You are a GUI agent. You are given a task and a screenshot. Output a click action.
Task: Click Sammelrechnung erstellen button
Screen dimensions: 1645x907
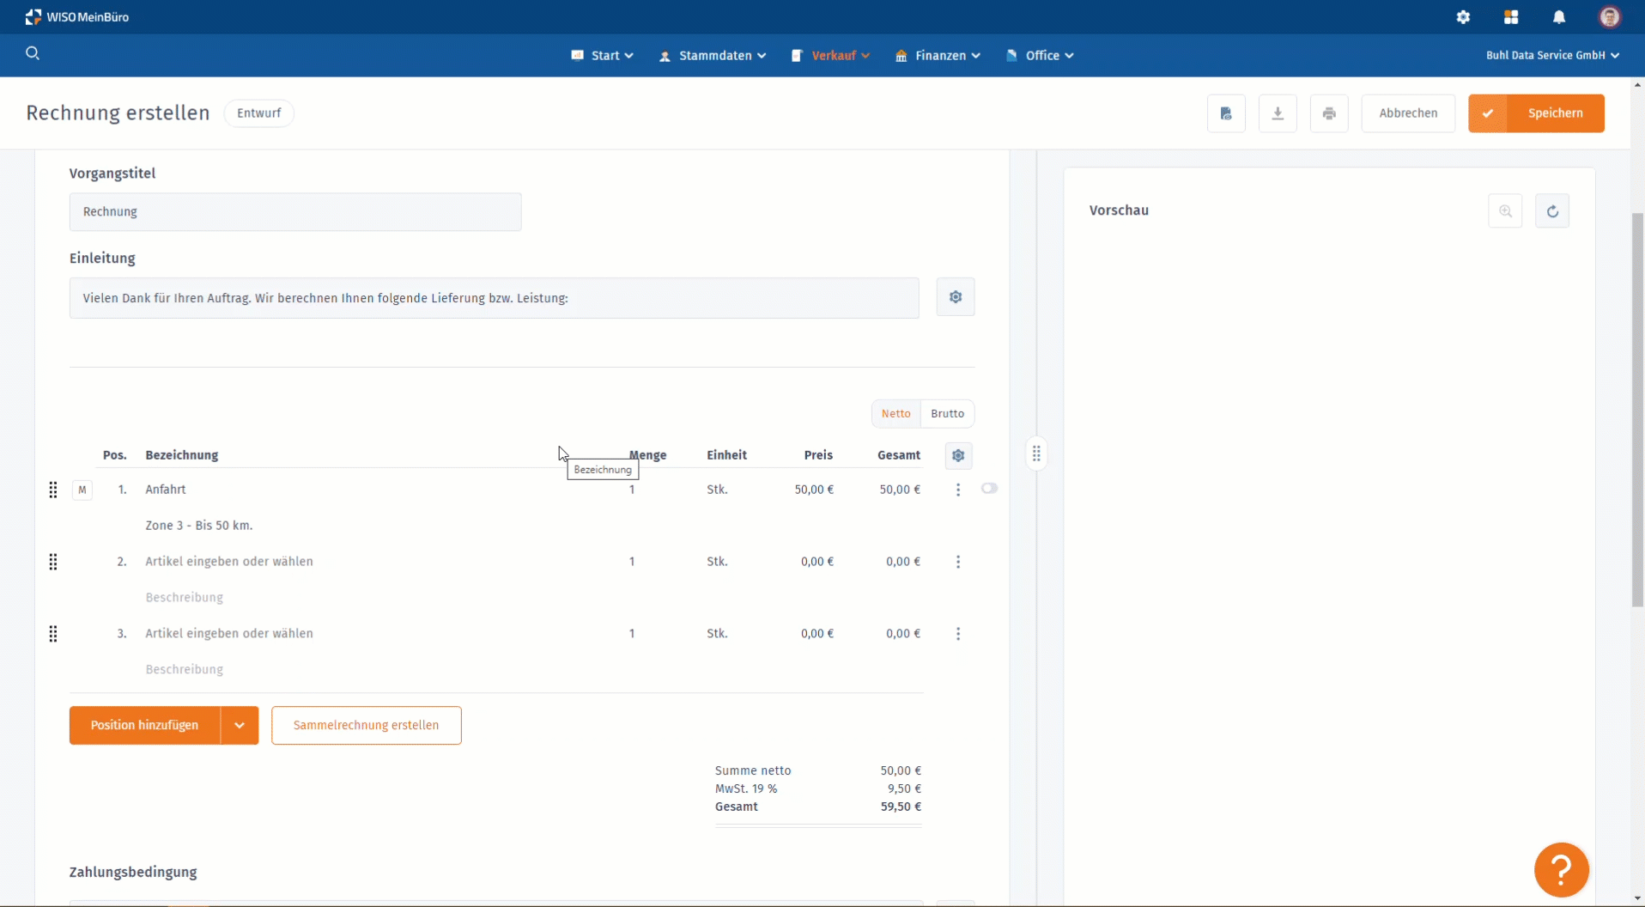click(x=366, y=726)
